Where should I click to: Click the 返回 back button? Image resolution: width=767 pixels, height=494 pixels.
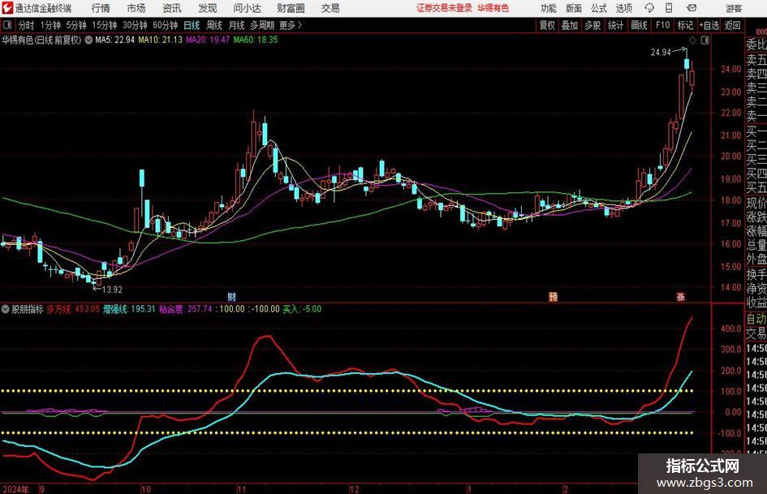click(732, 25)
